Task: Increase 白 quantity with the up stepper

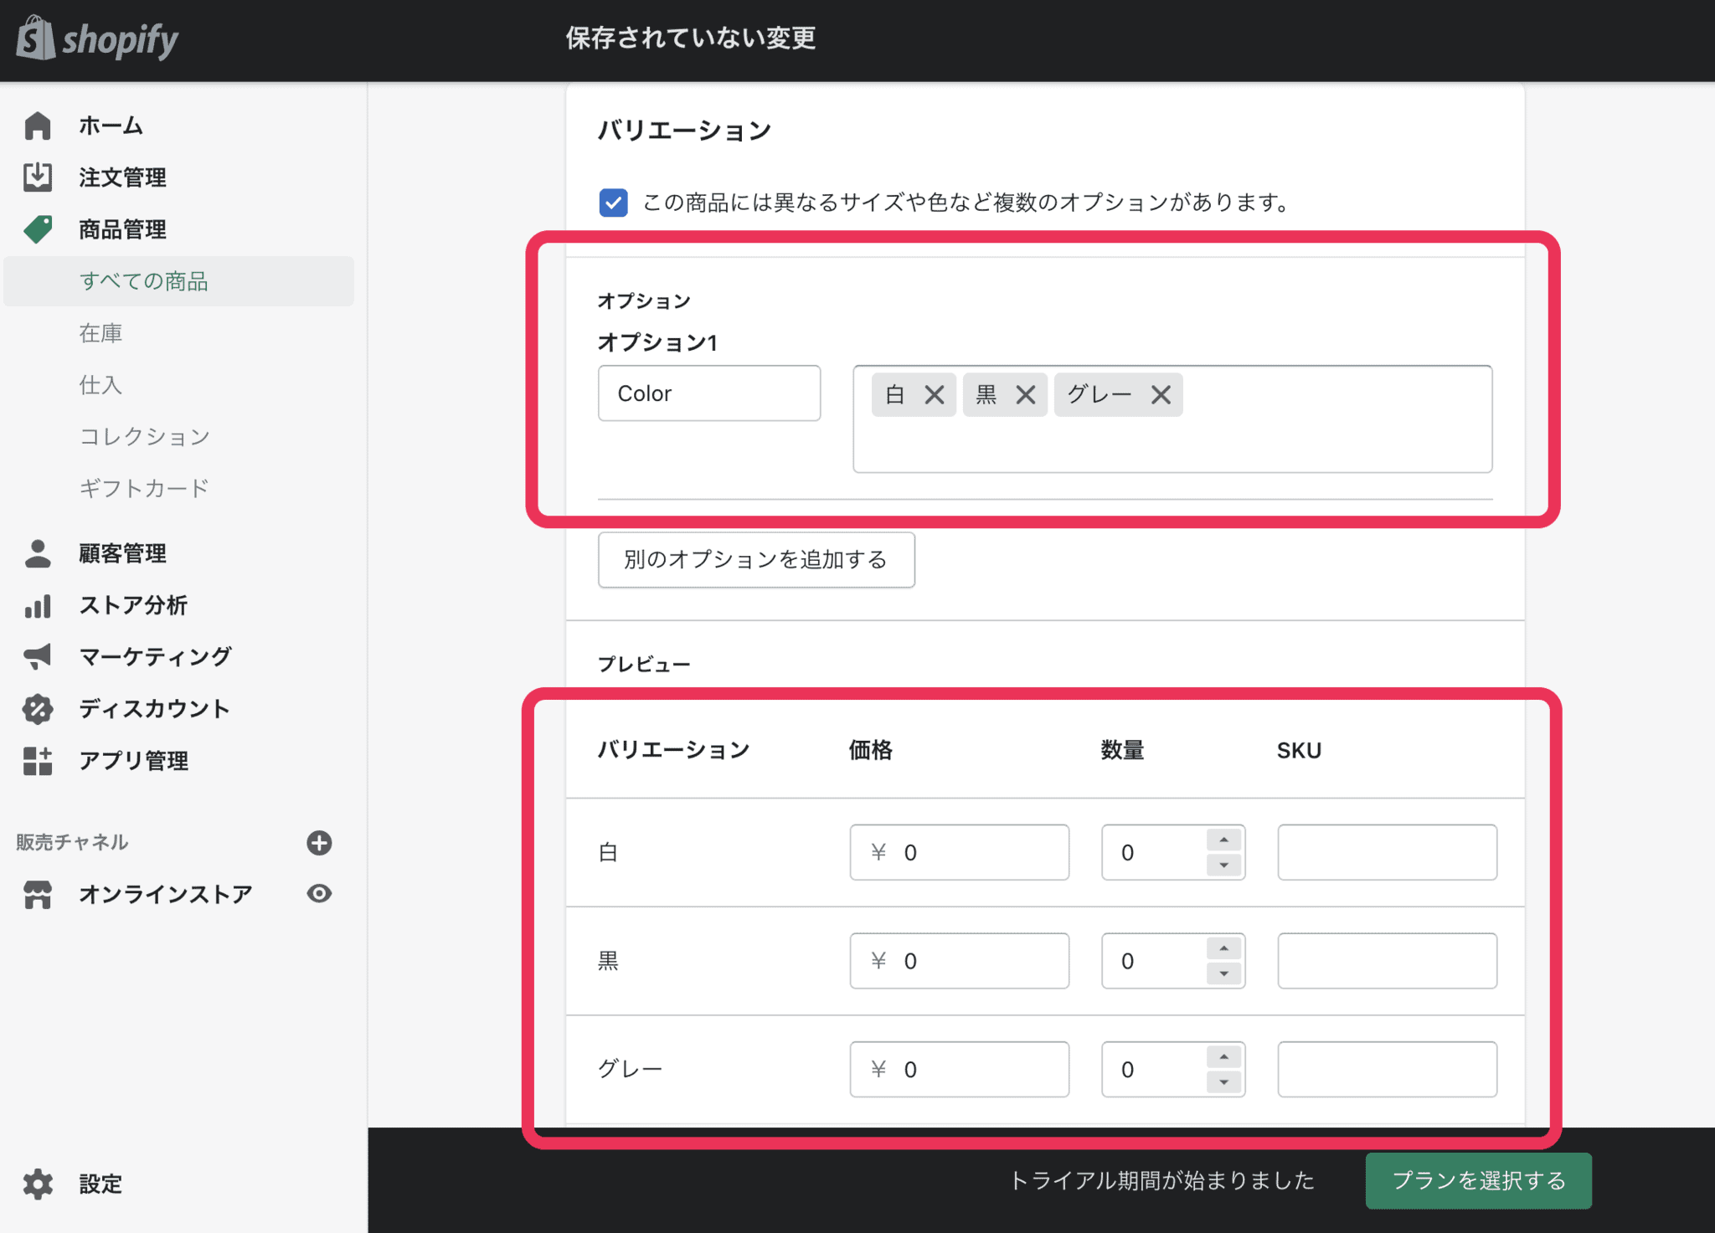Action: (x=1224, y=840)
